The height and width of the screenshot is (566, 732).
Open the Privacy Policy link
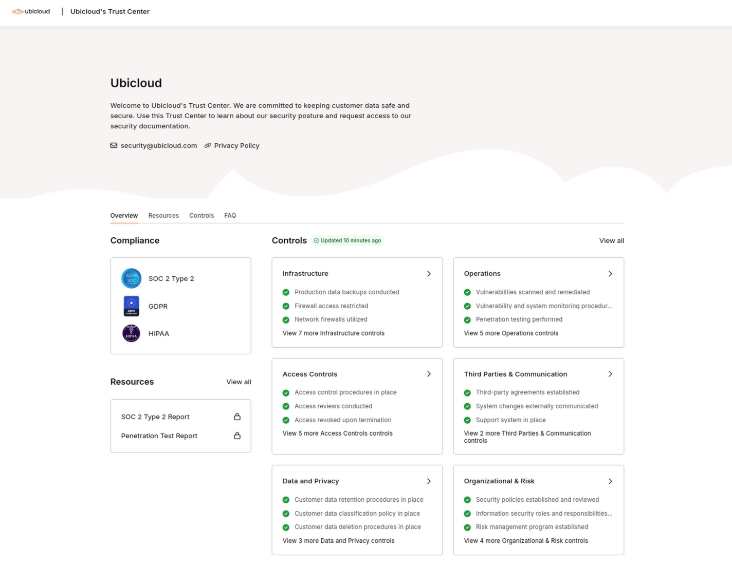(236, 146)
